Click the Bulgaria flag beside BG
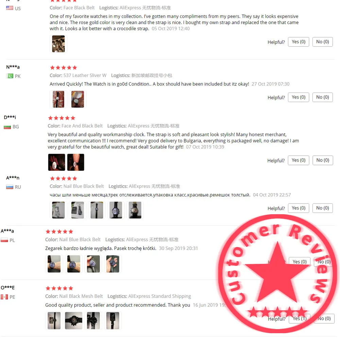The height and width of the screenshot is (340, 340). (x=7, y=126)
